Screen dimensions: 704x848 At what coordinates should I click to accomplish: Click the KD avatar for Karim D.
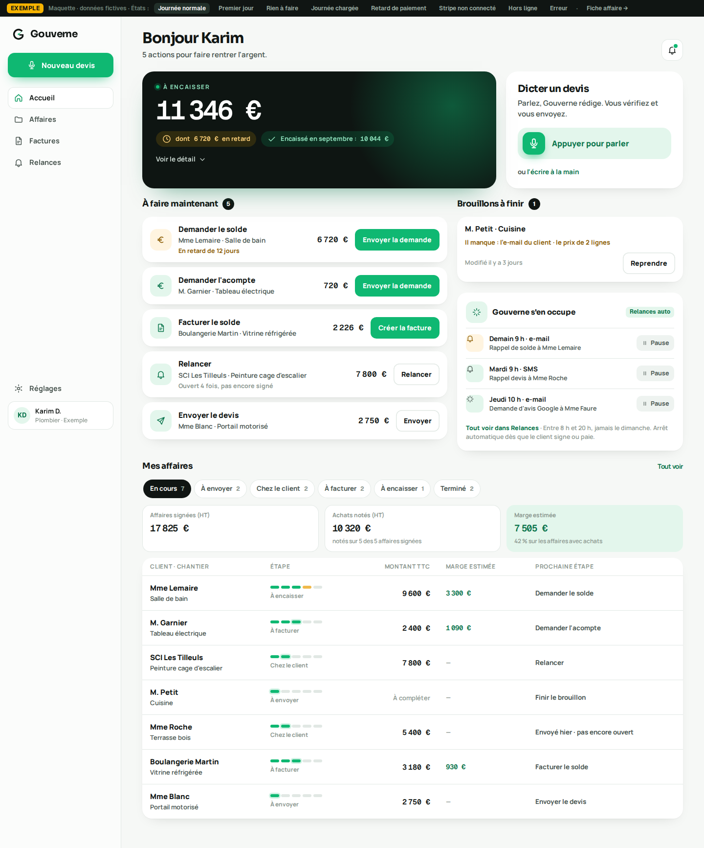pyautogui.click(x=22, y=415)
